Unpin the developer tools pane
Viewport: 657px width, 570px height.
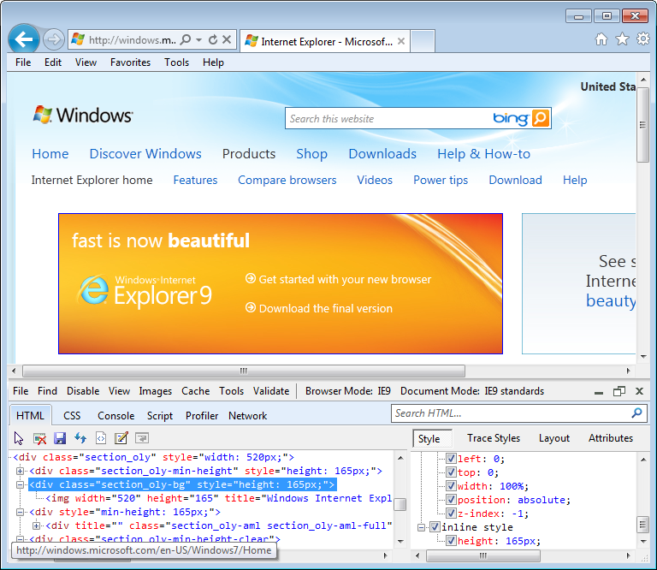coord(619,391)
